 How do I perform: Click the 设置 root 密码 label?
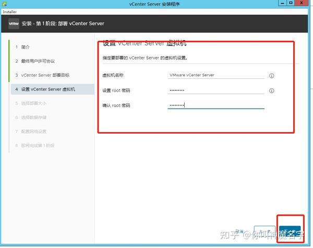click(x=116, y=90)
